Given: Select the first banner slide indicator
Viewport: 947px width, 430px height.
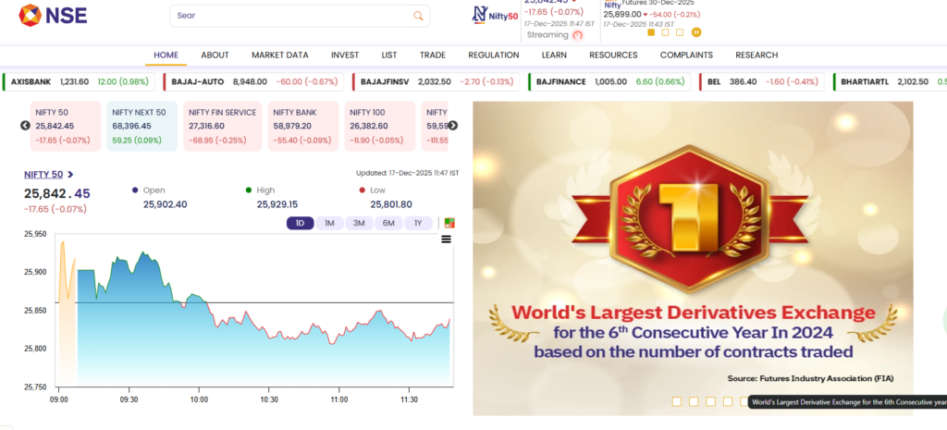Looking at the screenshot, I should [676, 401].
